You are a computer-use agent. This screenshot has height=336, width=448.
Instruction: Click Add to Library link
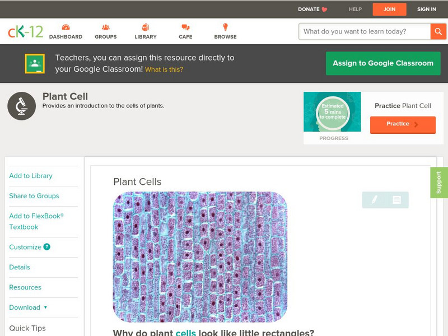pos(31,176)
